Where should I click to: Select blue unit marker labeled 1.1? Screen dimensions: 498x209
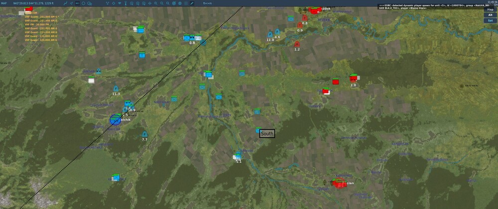point(238,155)
